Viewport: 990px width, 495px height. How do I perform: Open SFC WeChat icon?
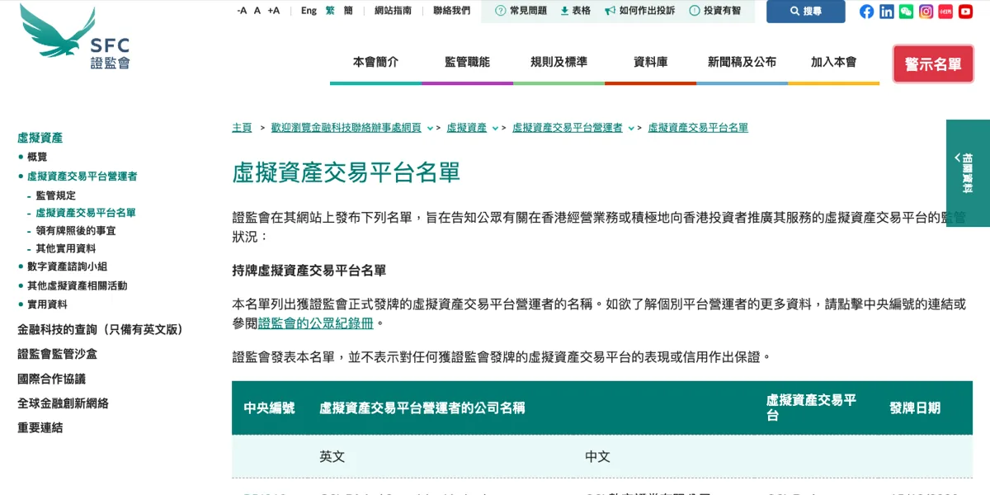point(907,12)
